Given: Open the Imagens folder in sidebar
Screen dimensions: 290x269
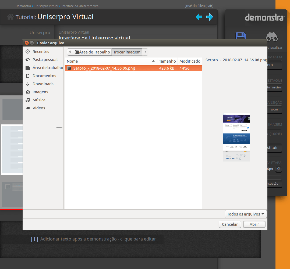Looking at the screenshot, I should 40,92.
